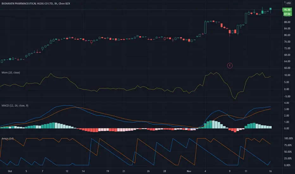This screenshot has width=295, height=174.
Task: Open the USD currency selector
Action: coord(289,3)
